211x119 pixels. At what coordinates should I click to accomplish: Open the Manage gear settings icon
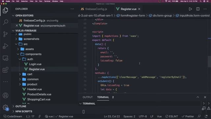5,107
